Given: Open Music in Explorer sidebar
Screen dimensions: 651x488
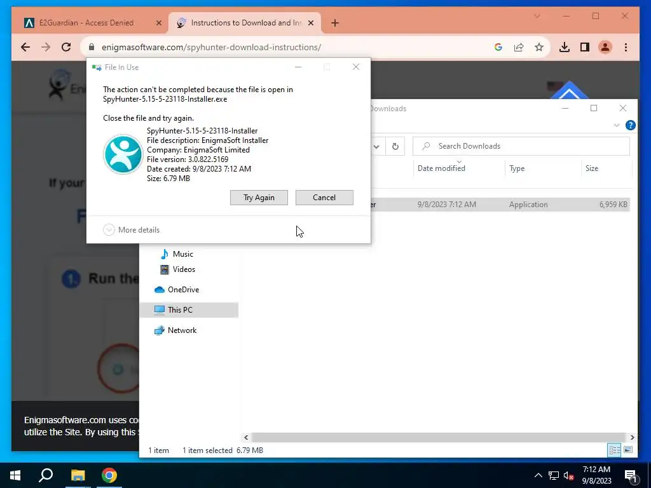Looking at the screenshot, I should pyautogui.click(x=177, y=254).
